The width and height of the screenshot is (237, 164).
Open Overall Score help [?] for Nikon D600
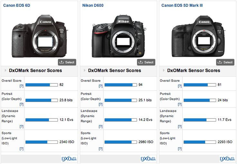click(x=101, y=86)
